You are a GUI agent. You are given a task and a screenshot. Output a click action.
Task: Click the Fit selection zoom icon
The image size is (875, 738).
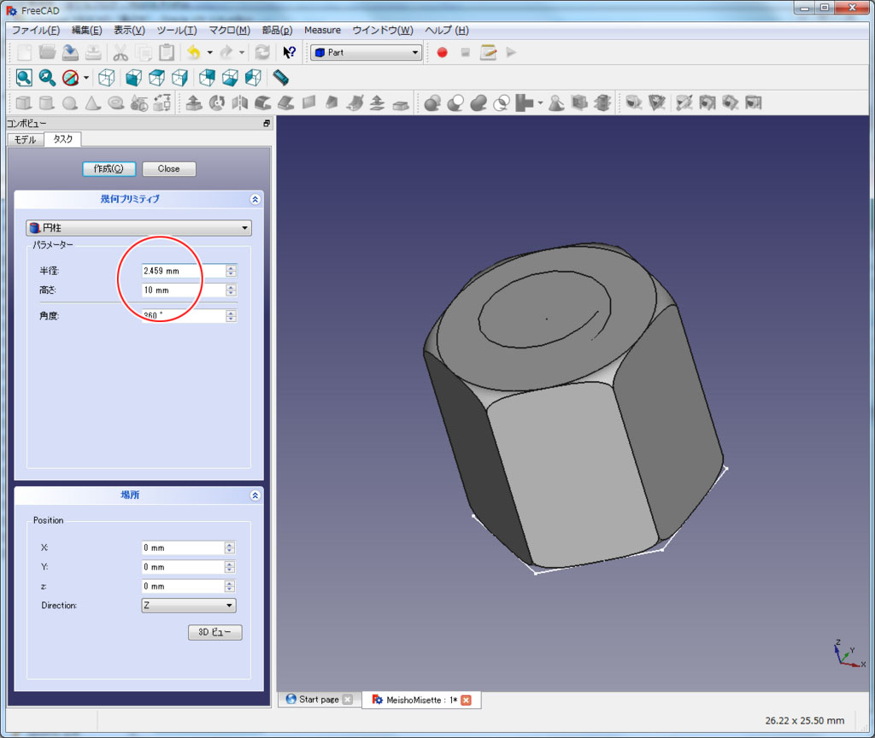pyautogui.click(x=48, y=78)
